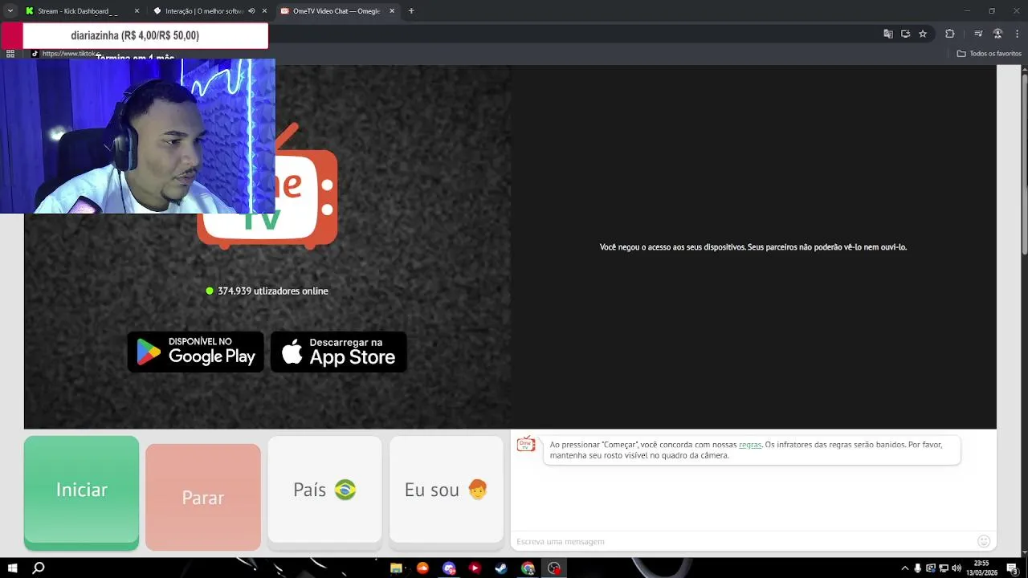Show hidden system tray icons
This screenshot has height=578, width=1028.
pyautogui.click(x=905, y=568)
